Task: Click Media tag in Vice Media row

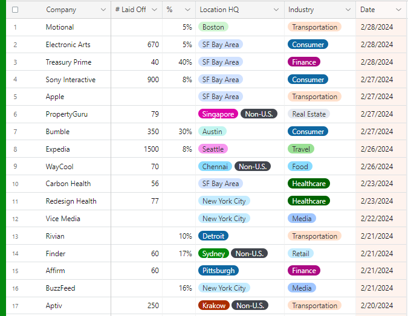Action: 302,218
